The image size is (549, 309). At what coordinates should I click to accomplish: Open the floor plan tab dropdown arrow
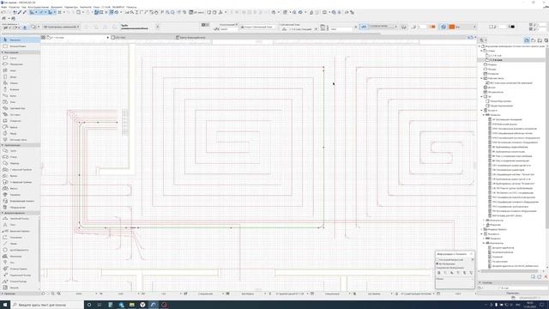[x=108, y=38]
